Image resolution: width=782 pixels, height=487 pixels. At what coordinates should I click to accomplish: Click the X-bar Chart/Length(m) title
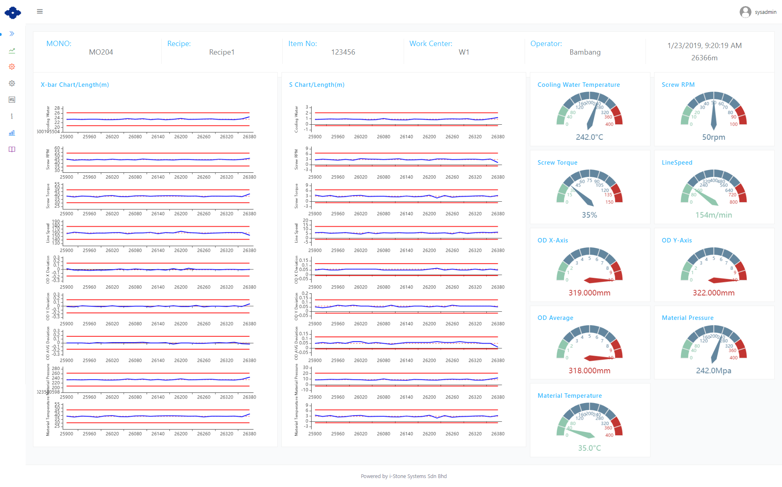coord(75,85)
